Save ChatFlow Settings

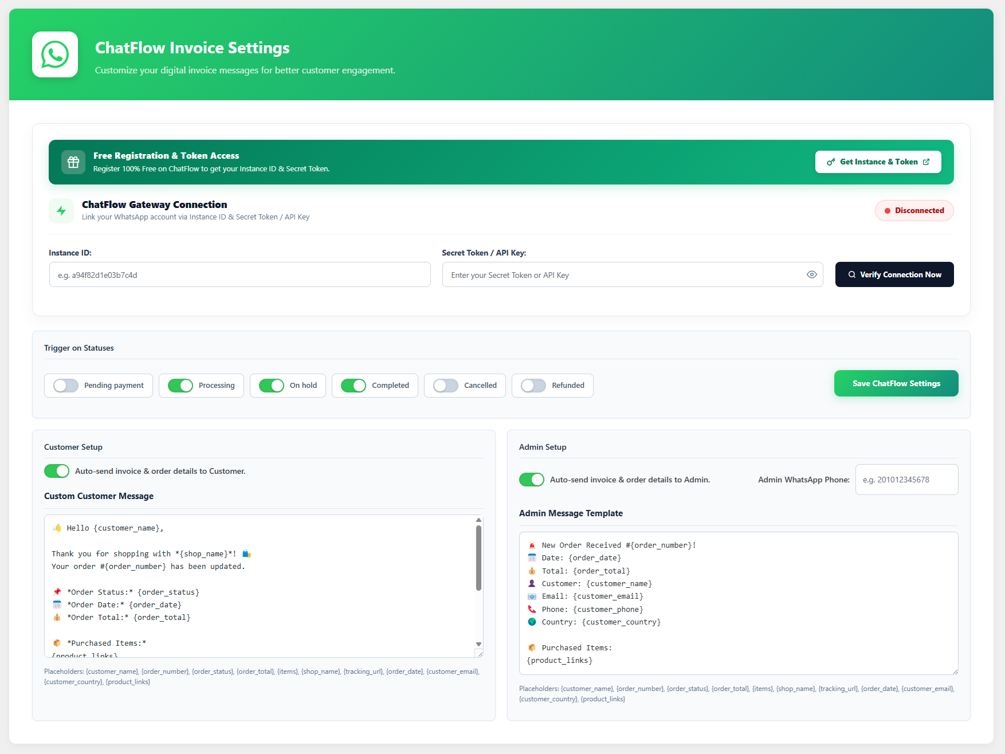click(x=896, y=383)
